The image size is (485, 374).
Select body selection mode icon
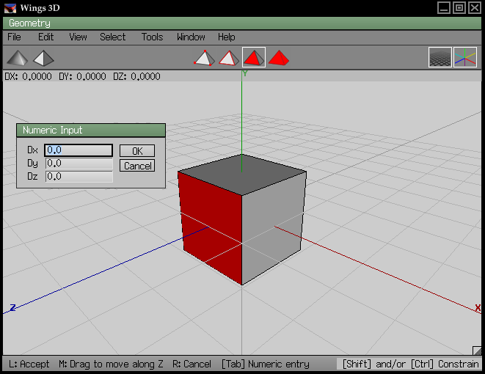point(278,58)
